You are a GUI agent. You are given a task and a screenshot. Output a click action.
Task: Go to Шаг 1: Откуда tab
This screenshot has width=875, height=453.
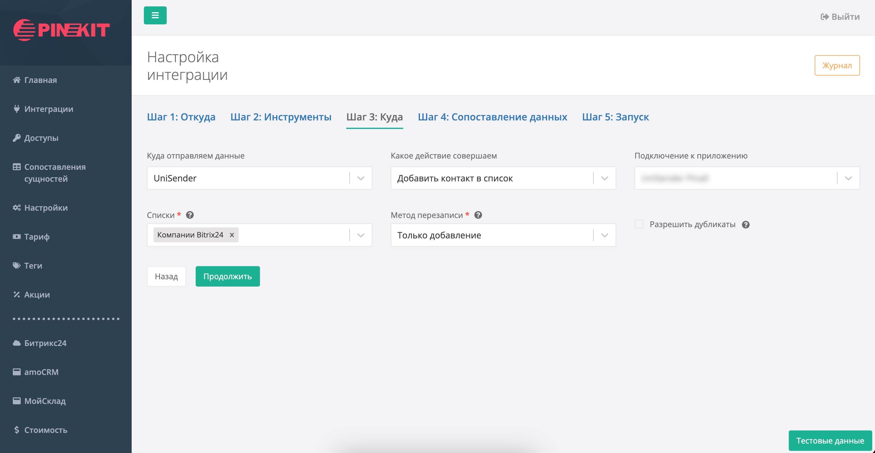point(181,117)
